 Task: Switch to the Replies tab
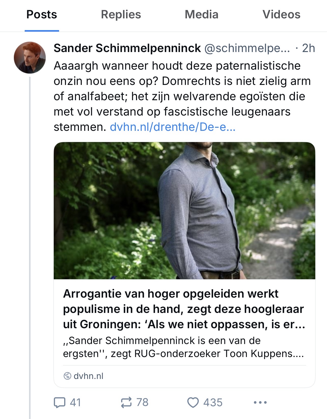[x=121, y=15]
